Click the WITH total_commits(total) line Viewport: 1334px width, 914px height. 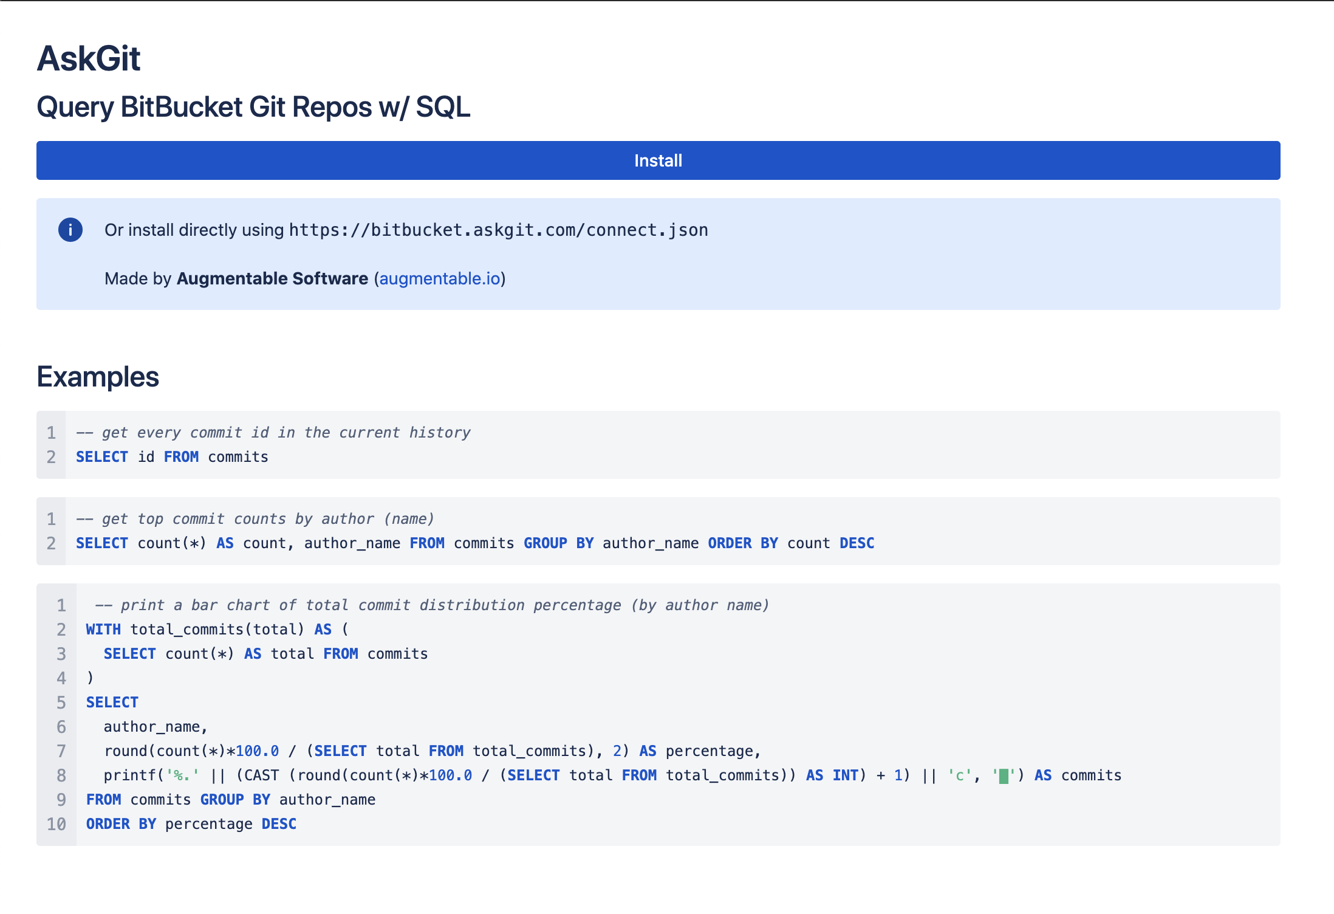click(x=217, y=630)
